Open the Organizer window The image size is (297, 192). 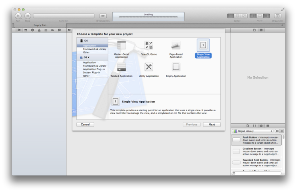(277, 16)
